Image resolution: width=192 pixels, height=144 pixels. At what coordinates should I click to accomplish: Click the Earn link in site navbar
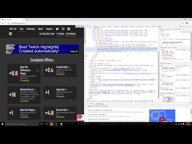[x=21, y=29]
